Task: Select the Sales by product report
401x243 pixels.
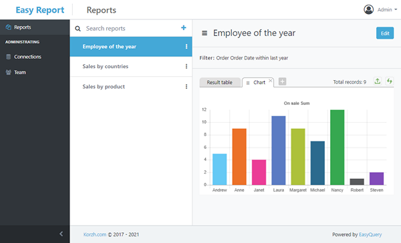Action: click(131, 87)
